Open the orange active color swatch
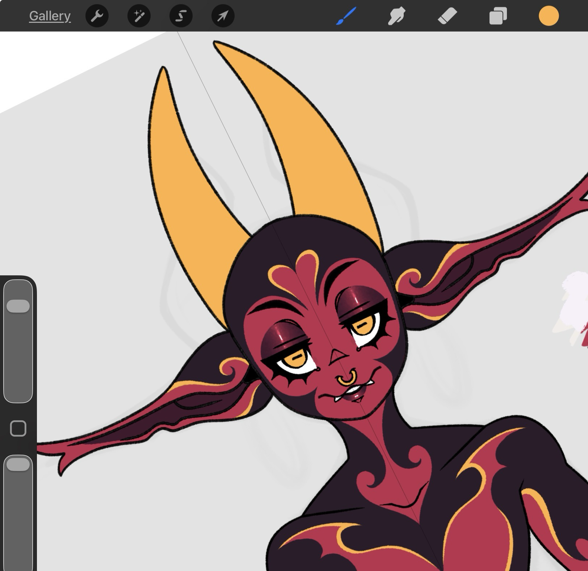The width and height of the screenshot is (588, 571). 549,16
